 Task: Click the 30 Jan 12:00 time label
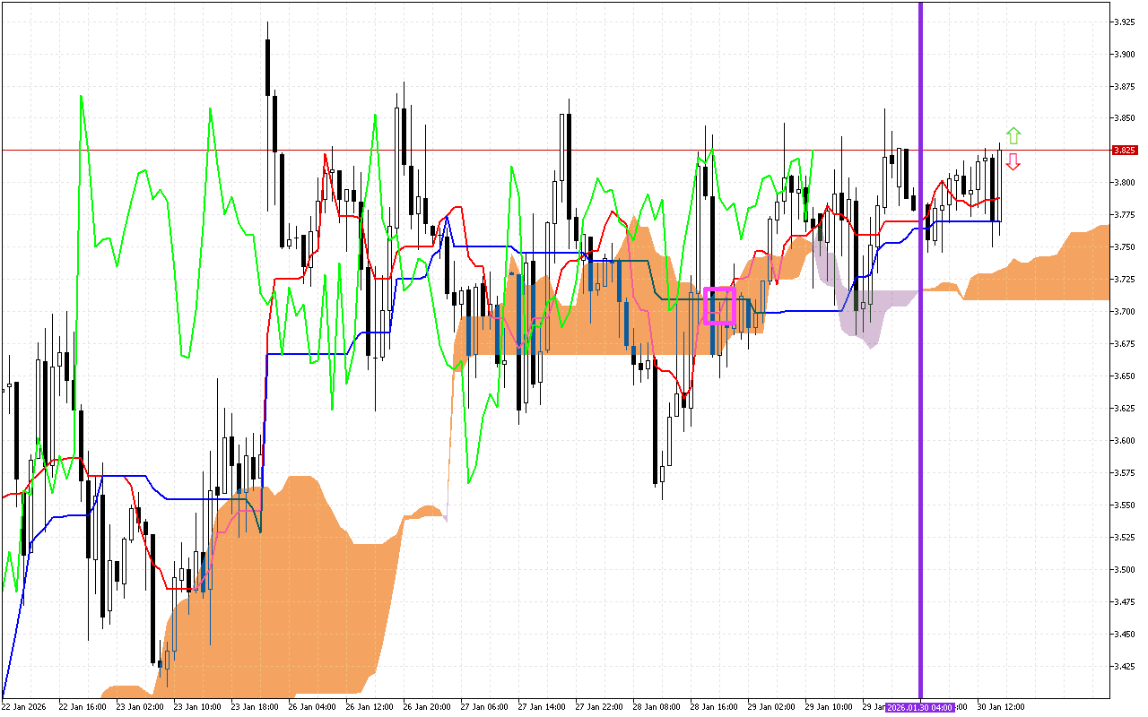pyautogui.click(x=1002, y=707)
